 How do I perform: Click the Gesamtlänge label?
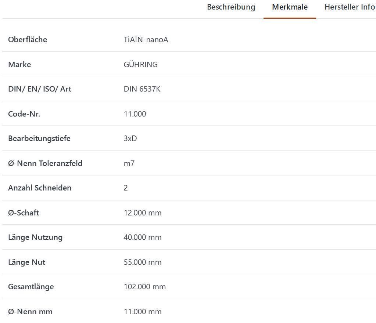[31, 287]
